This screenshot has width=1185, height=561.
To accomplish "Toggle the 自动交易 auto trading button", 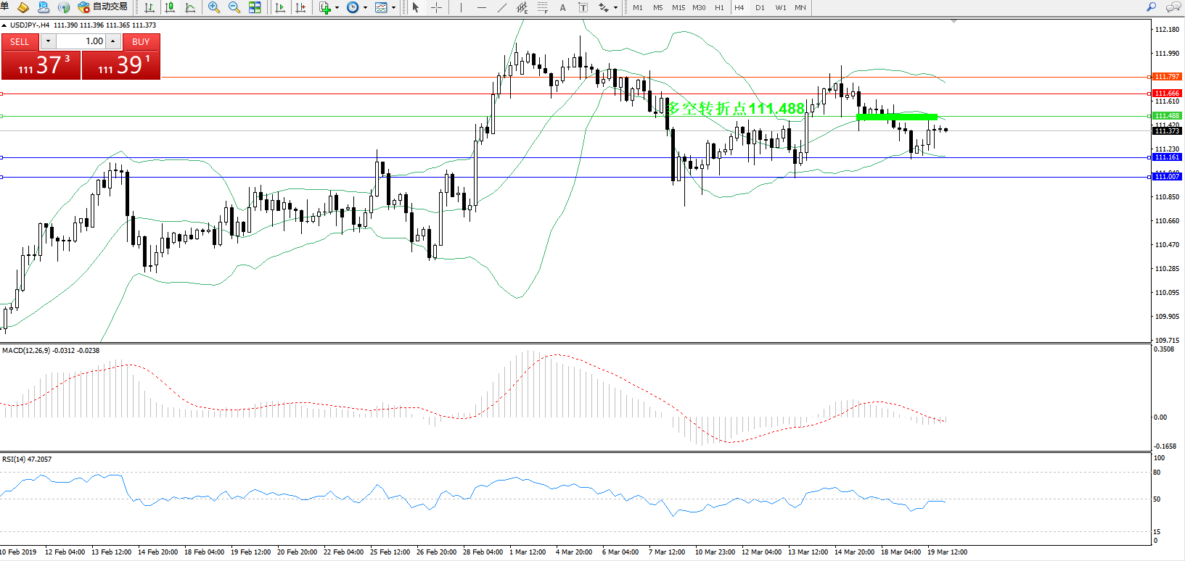I will (x=103, y=7).
